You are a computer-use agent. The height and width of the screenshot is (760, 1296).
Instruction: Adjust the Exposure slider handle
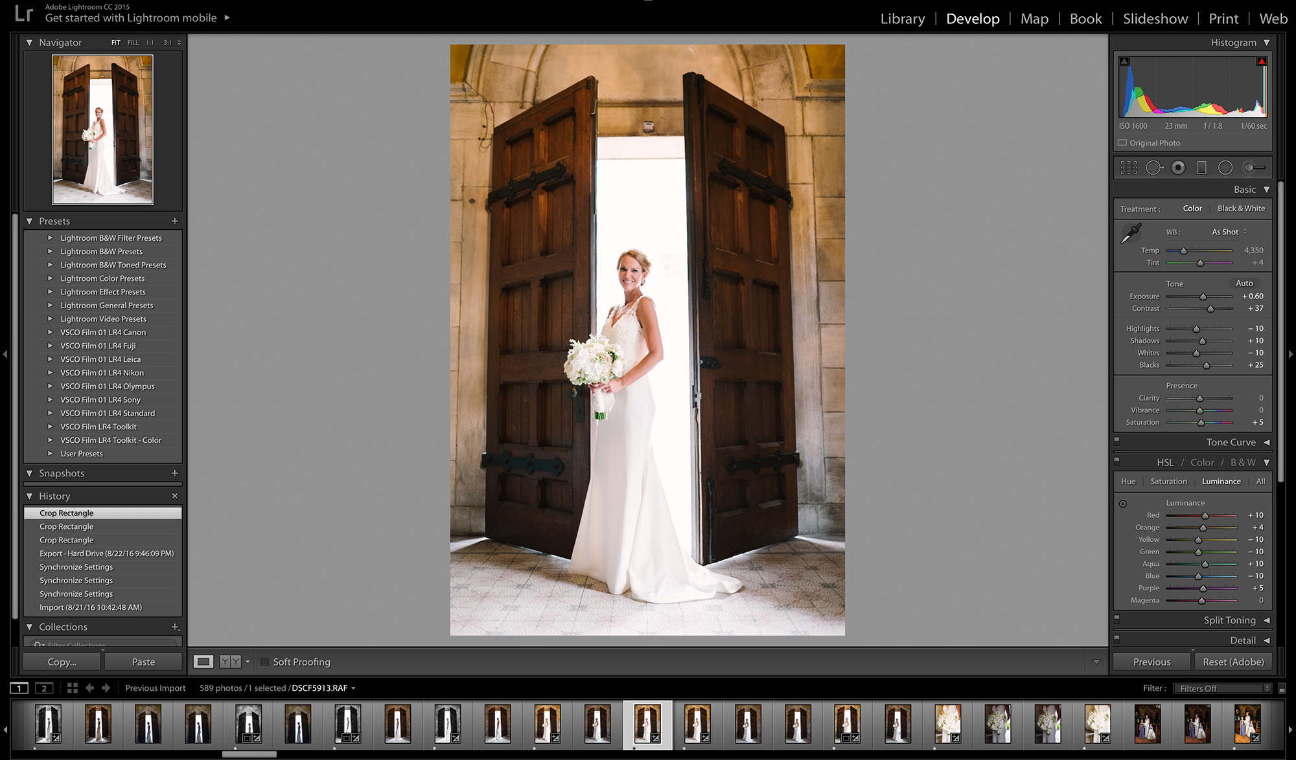(x=1203, y=296)
